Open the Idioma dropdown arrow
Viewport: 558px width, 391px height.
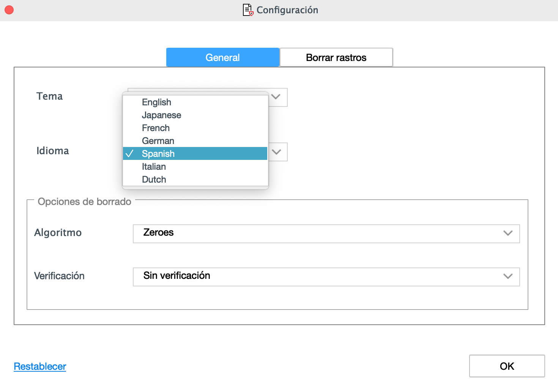tap(276, 152)
